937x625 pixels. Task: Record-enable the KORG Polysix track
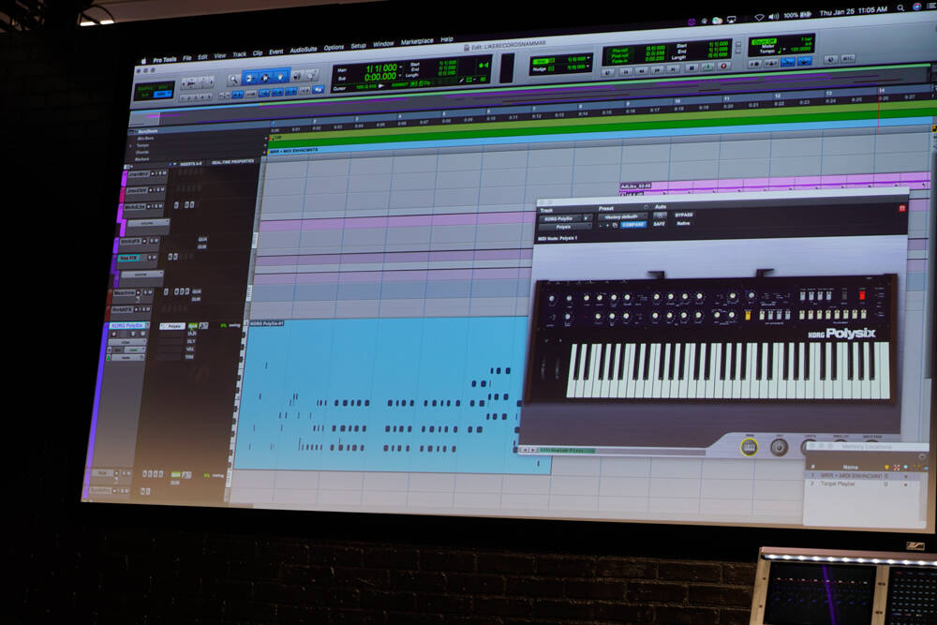(x=114, y=334)
